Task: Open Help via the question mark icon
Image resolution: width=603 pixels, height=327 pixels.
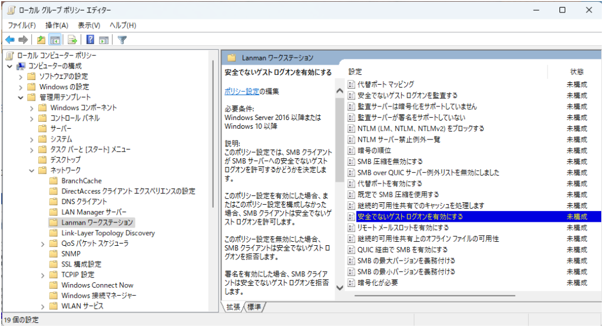Action: (91, 40)
